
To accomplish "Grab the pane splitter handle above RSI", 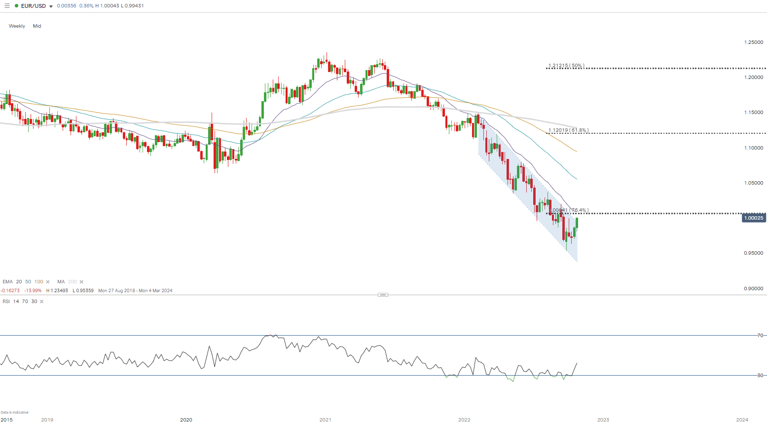I will coord(383,295).
